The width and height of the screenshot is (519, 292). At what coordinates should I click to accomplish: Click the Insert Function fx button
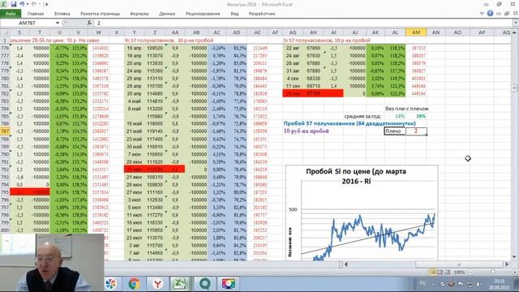point(89,23)
